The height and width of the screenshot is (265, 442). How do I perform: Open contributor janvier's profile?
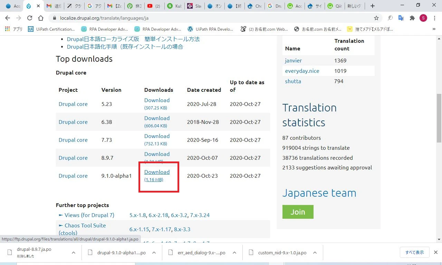294,60
